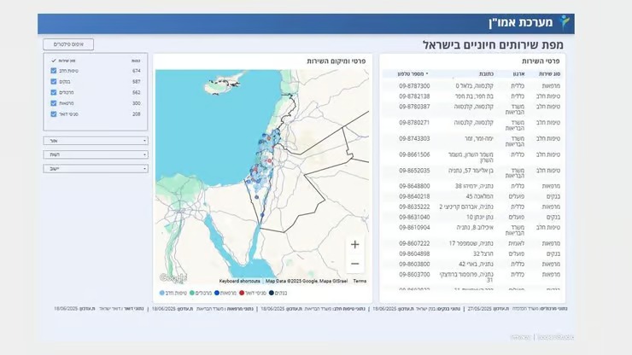Click the green מרכולים legend dot
This screenshot has height=355, width=632.
point(193,293)
